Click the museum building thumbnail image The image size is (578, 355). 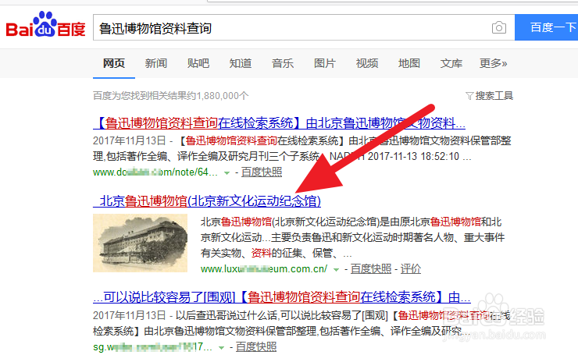(140, 243)
